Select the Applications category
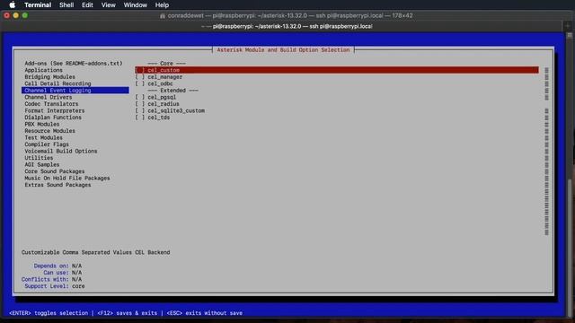The width and height of the screenshot is (575, 323). point(43,70)
